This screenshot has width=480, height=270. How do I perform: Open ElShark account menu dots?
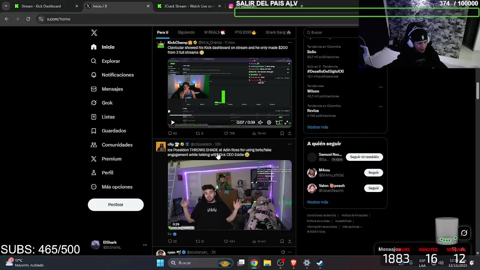145,245
